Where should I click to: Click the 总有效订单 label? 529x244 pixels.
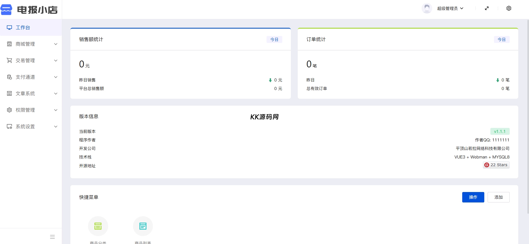tap(317, 89)
